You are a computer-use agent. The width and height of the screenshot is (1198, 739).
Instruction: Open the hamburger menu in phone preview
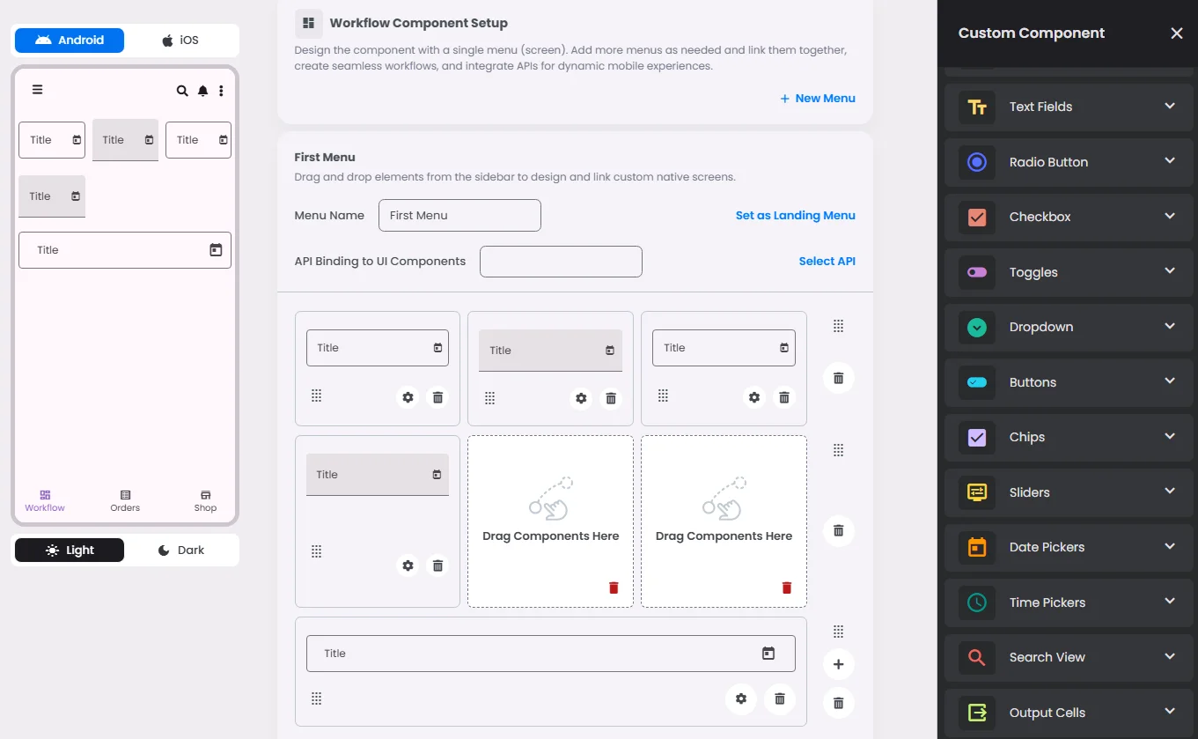point(37,89)
